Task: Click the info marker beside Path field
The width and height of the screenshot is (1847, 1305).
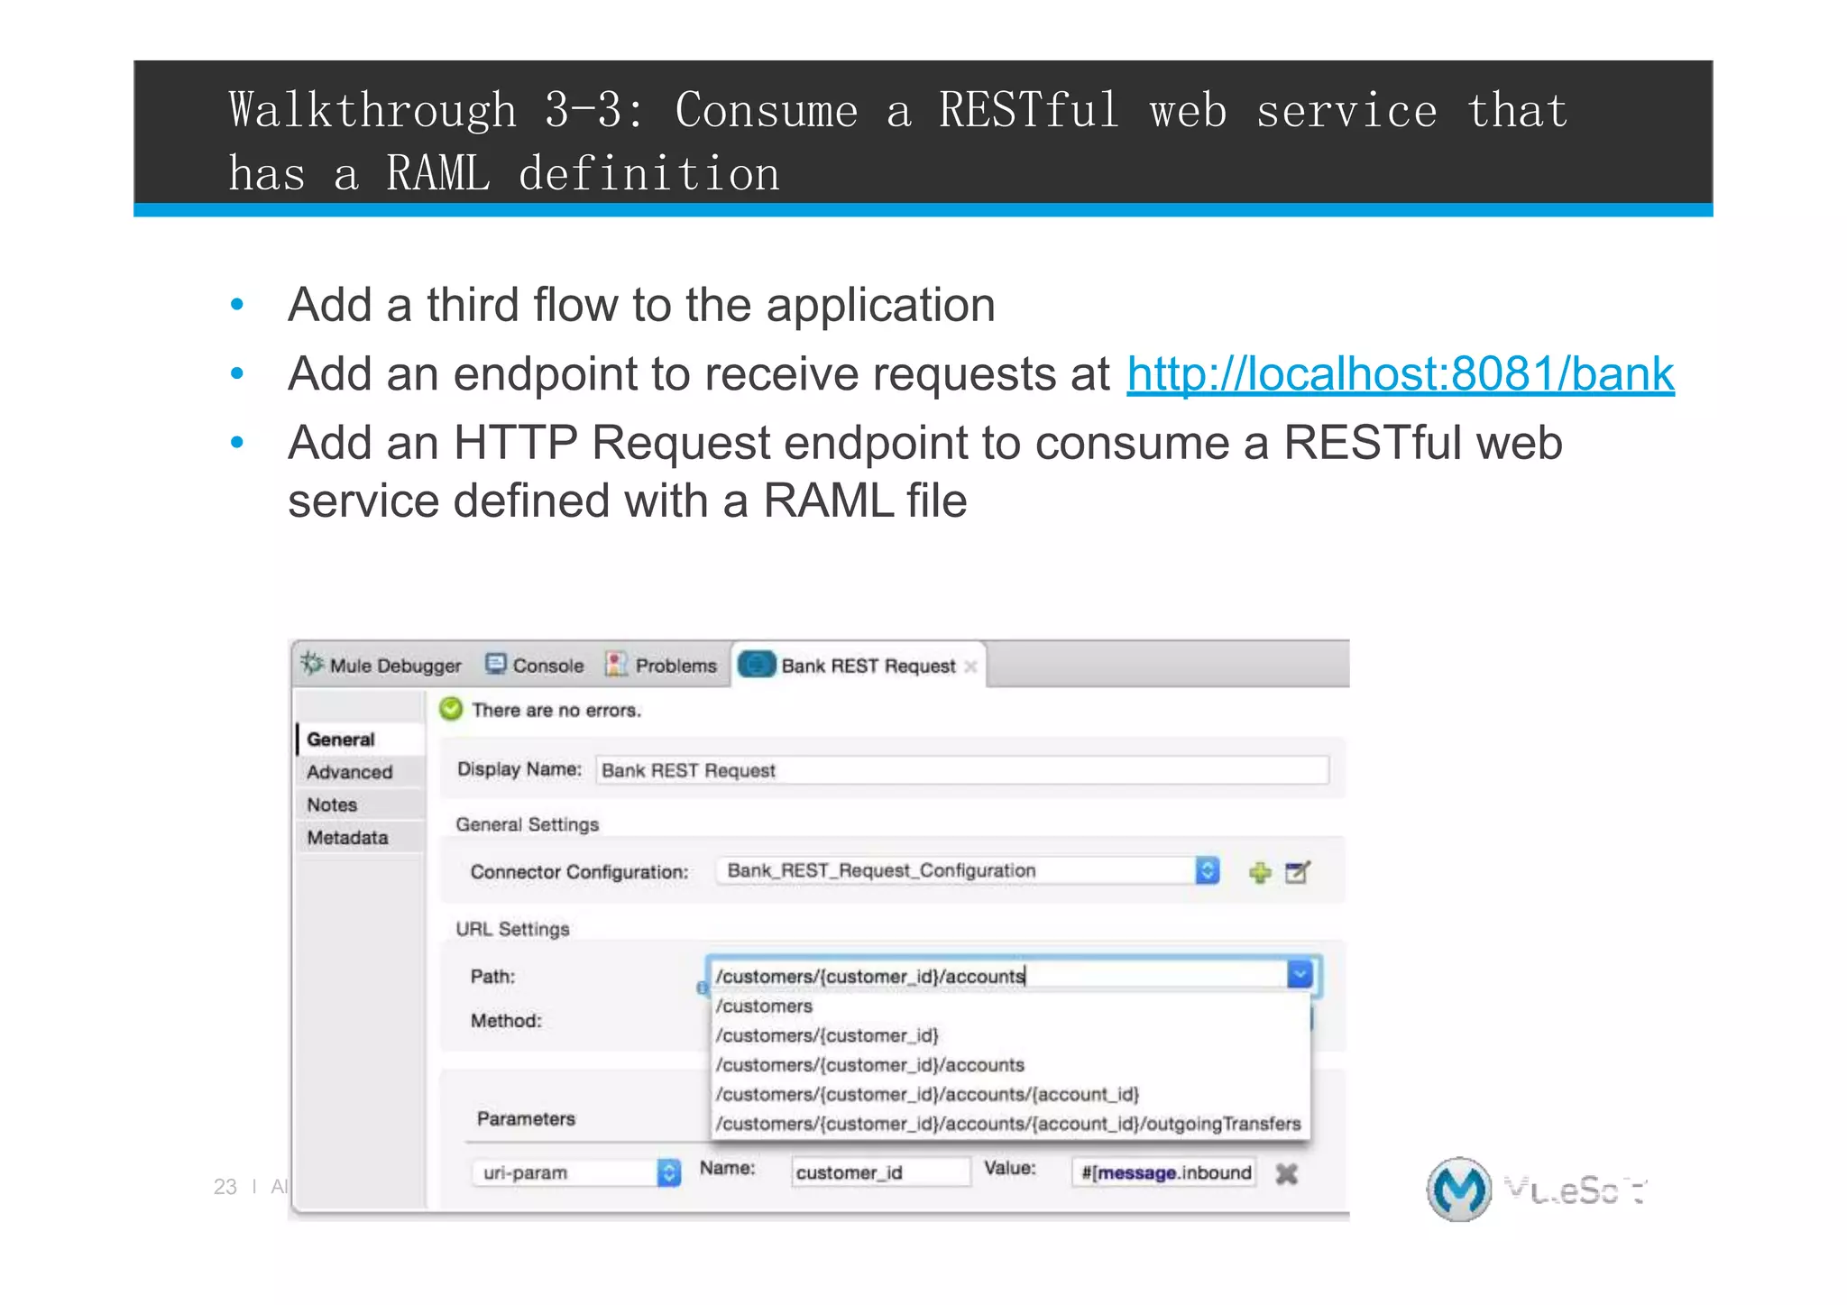Action: tap(702, 988)
